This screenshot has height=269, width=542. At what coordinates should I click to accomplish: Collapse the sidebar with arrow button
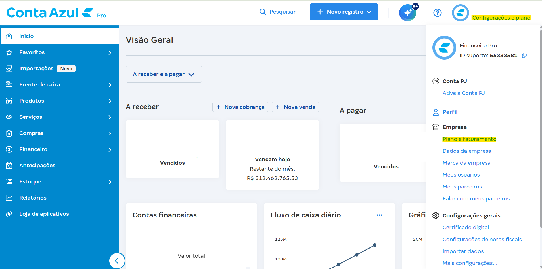tap(117, 260)
